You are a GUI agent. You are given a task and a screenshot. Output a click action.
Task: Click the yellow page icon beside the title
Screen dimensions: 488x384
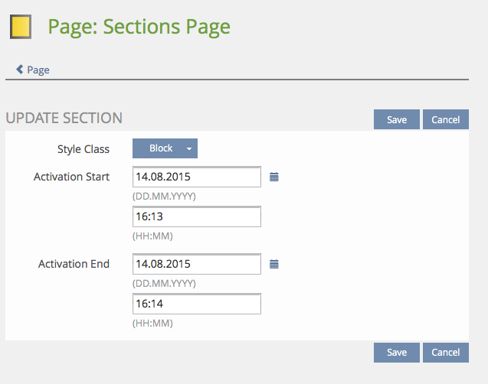[20, 28]
